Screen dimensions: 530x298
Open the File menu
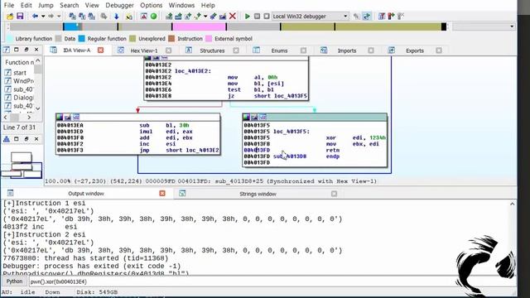click(9, 5)
